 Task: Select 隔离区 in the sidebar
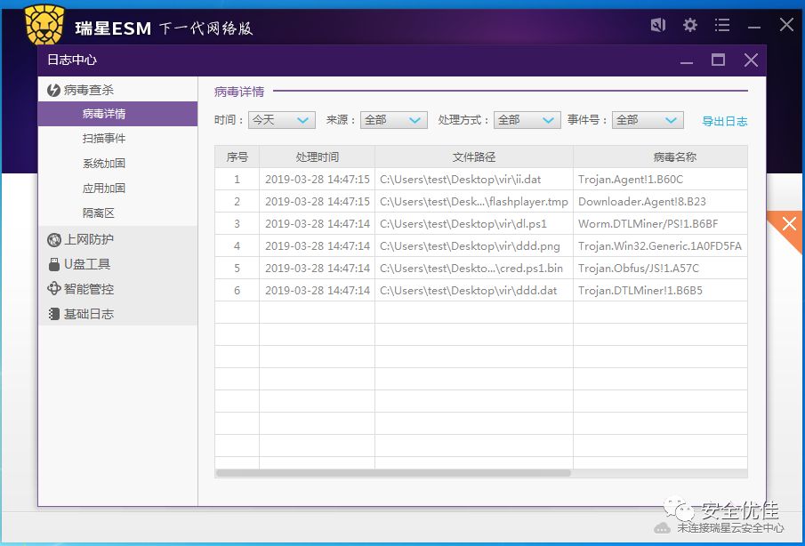pos(117,213)
